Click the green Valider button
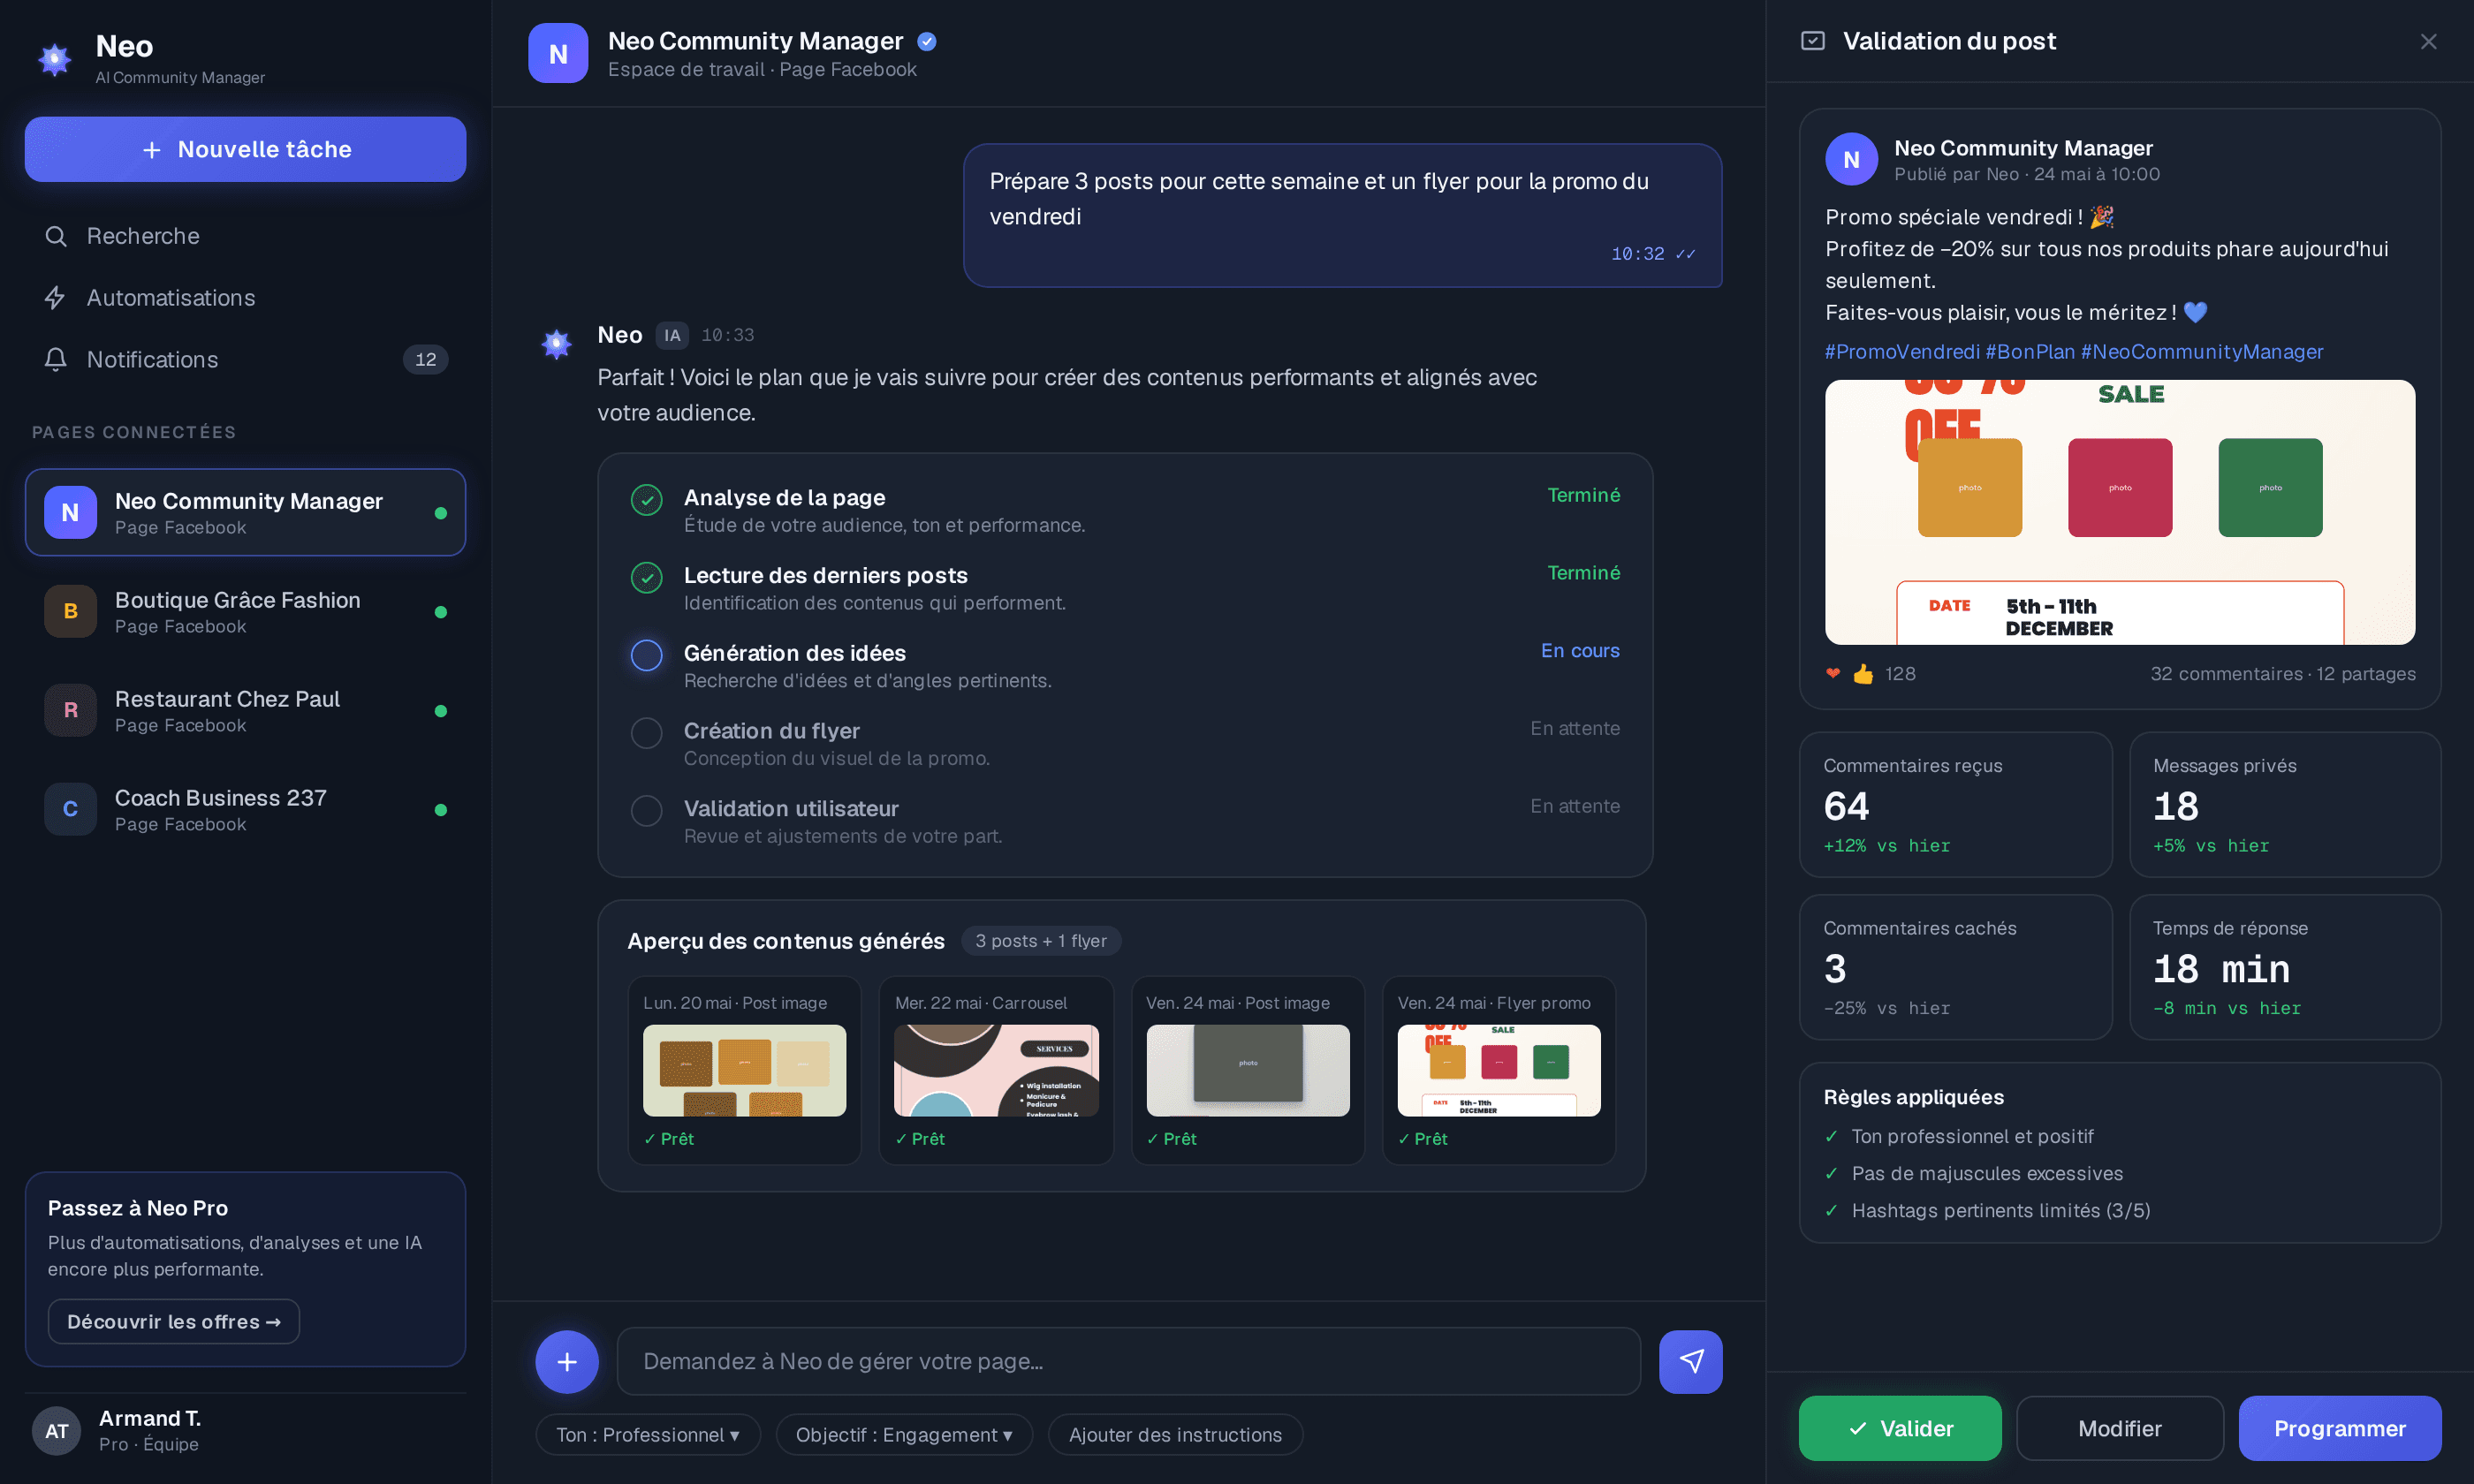Image resolution: width=2474 pixels, height=1484 pixels. (1900, 1429)
